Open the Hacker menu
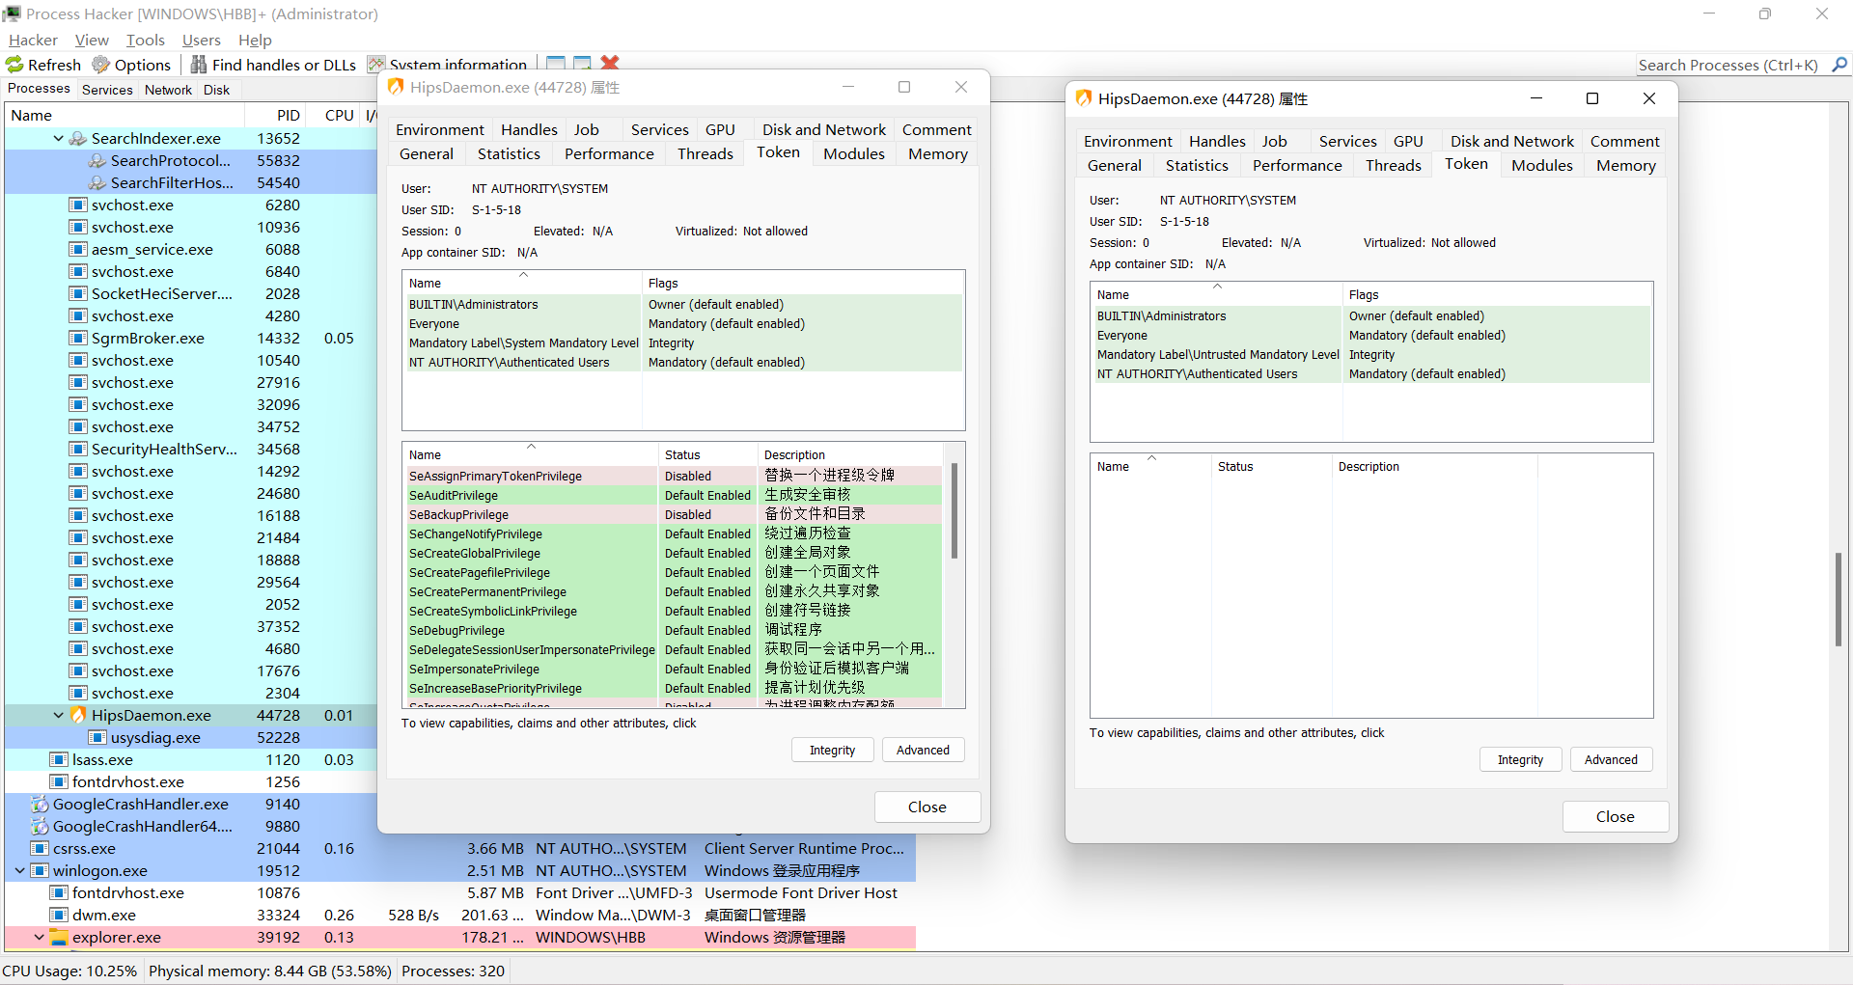The height and width of the screenshot is (985, 1853). pyautogui.click(x=33, y=41)
